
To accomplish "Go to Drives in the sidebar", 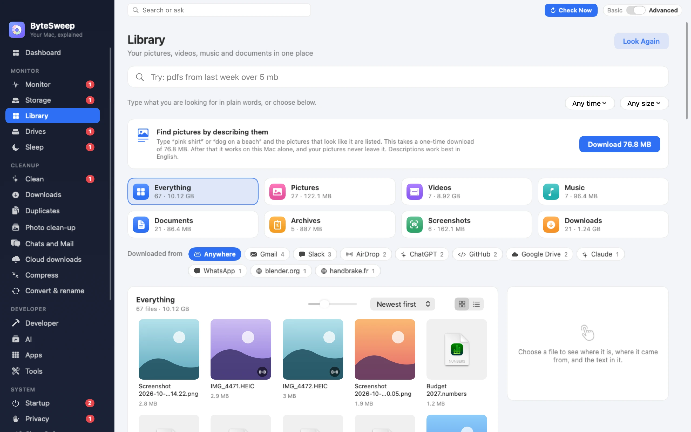I will point(53,131).
